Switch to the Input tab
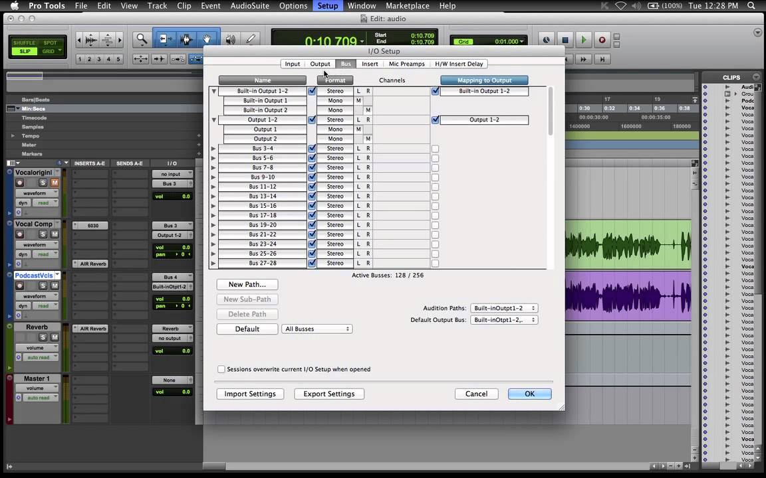The height and width of the screenshot is (478, 766). [x=293, y=64]
